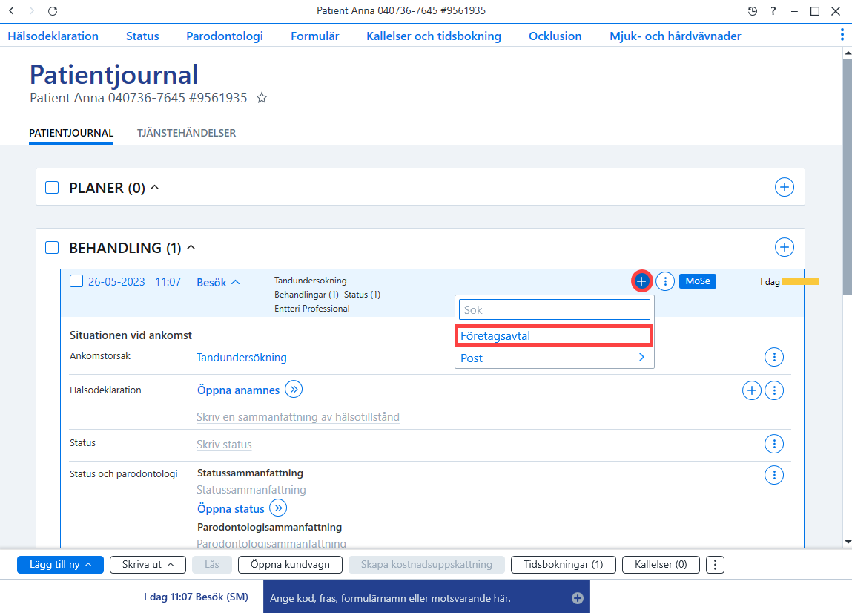The image size is (852, 613).
Task: Add a new plan with PLANER plus icon
Action: point(784,187)
